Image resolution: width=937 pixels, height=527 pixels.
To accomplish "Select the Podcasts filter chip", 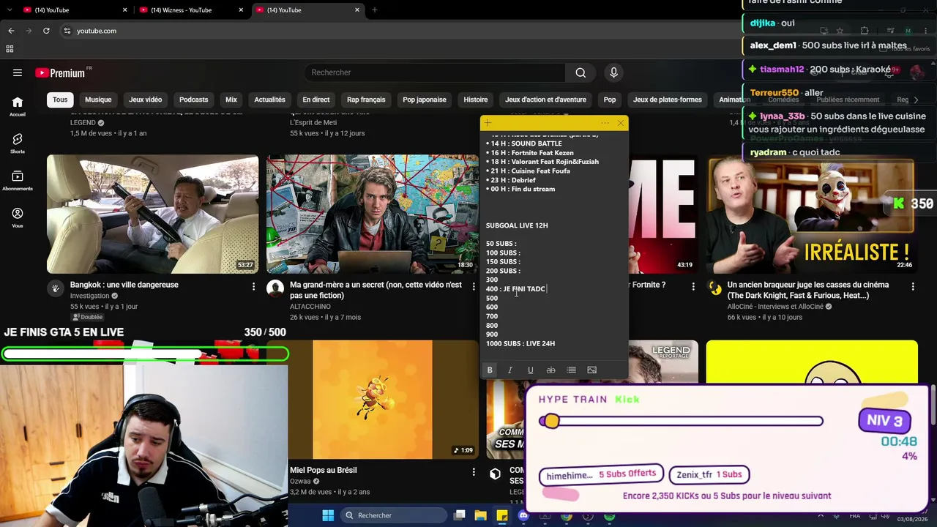I will pos(194,100).
